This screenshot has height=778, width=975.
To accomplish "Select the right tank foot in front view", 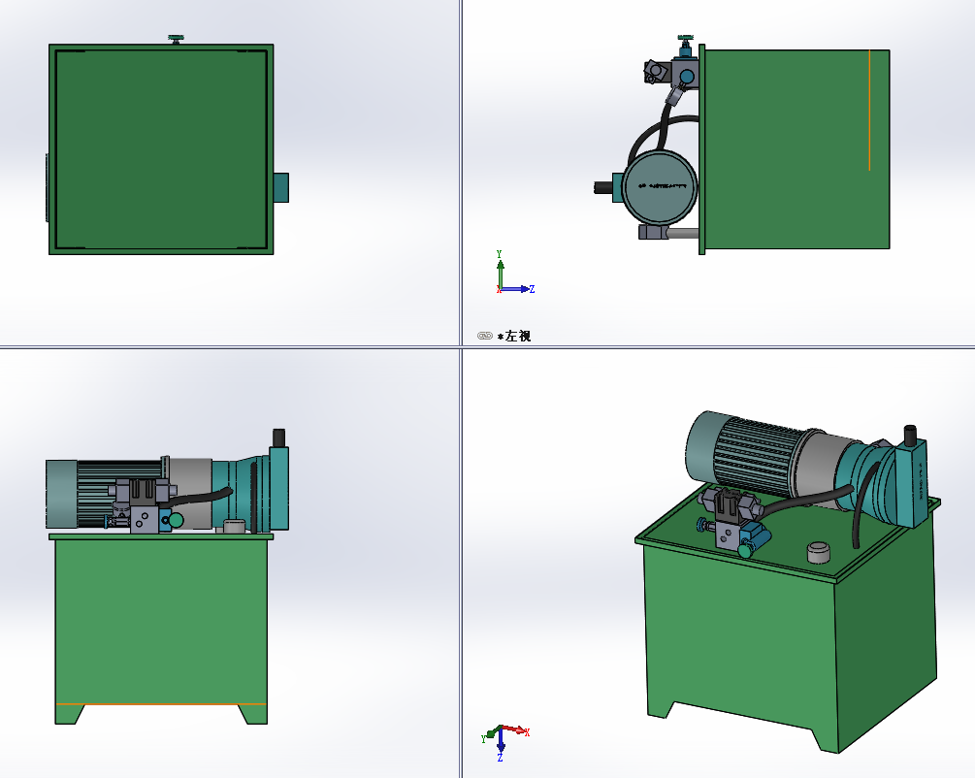I will [254, 714].
